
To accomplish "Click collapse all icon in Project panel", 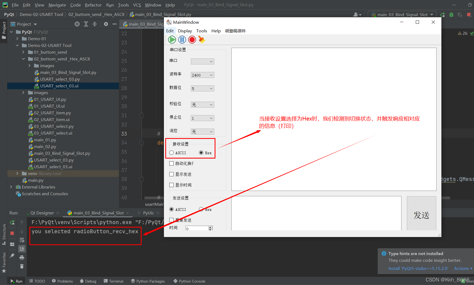I will (x=95, y=24).
